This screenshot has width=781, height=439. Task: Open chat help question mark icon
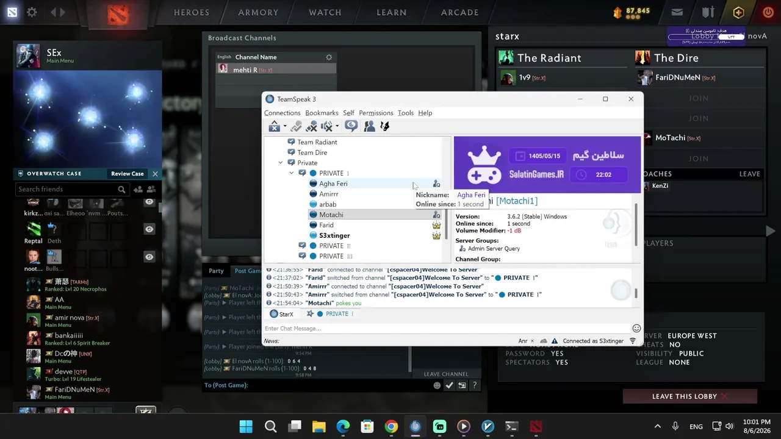(474, 385)
